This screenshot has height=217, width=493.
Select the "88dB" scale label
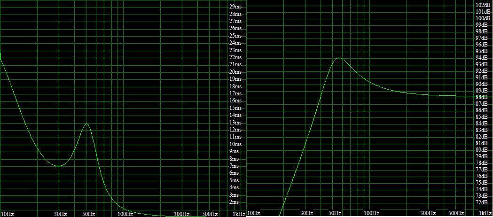click(482, 97)
